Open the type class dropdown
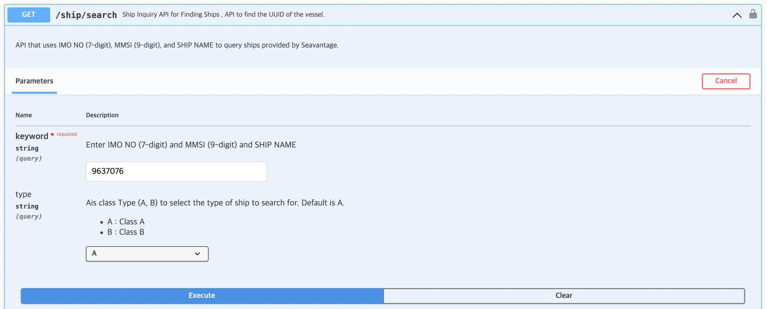This screenshot has width=767, height=309. (x=147, y=254)
